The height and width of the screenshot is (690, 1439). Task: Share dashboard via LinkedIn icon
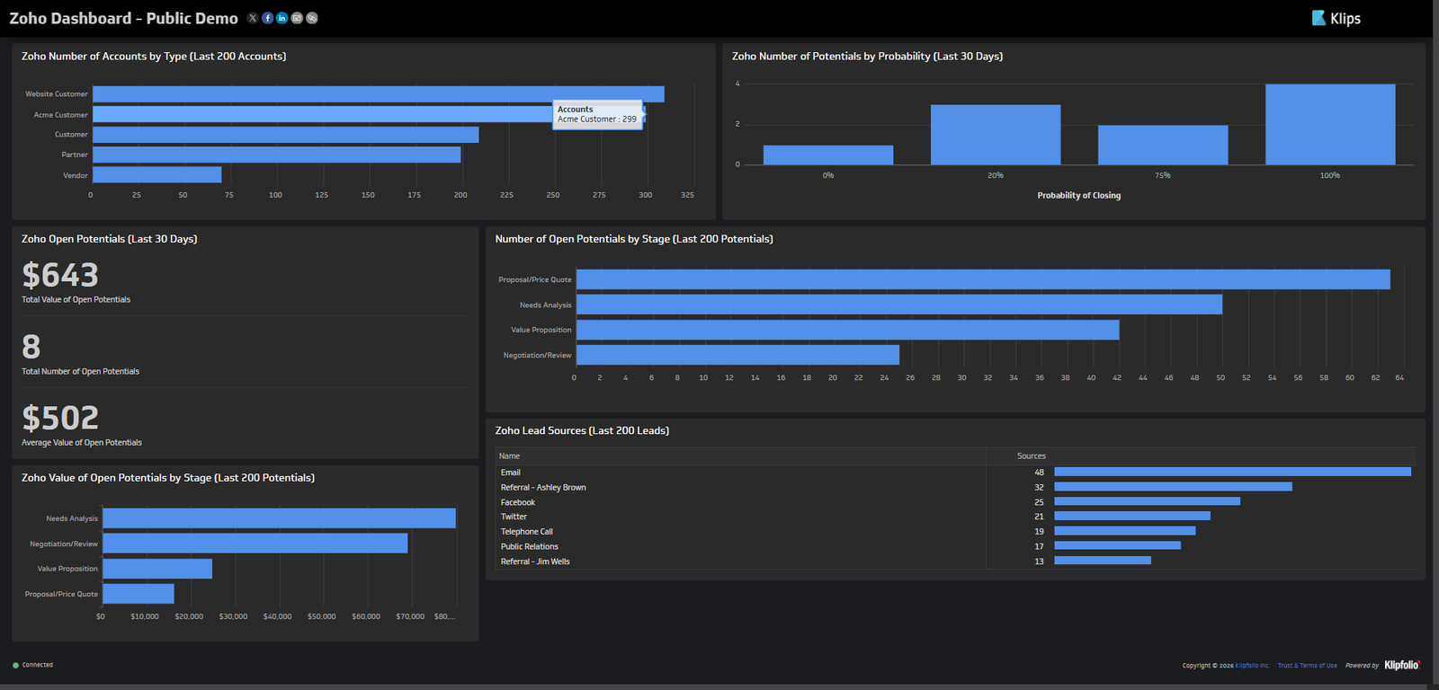point(282,18)
